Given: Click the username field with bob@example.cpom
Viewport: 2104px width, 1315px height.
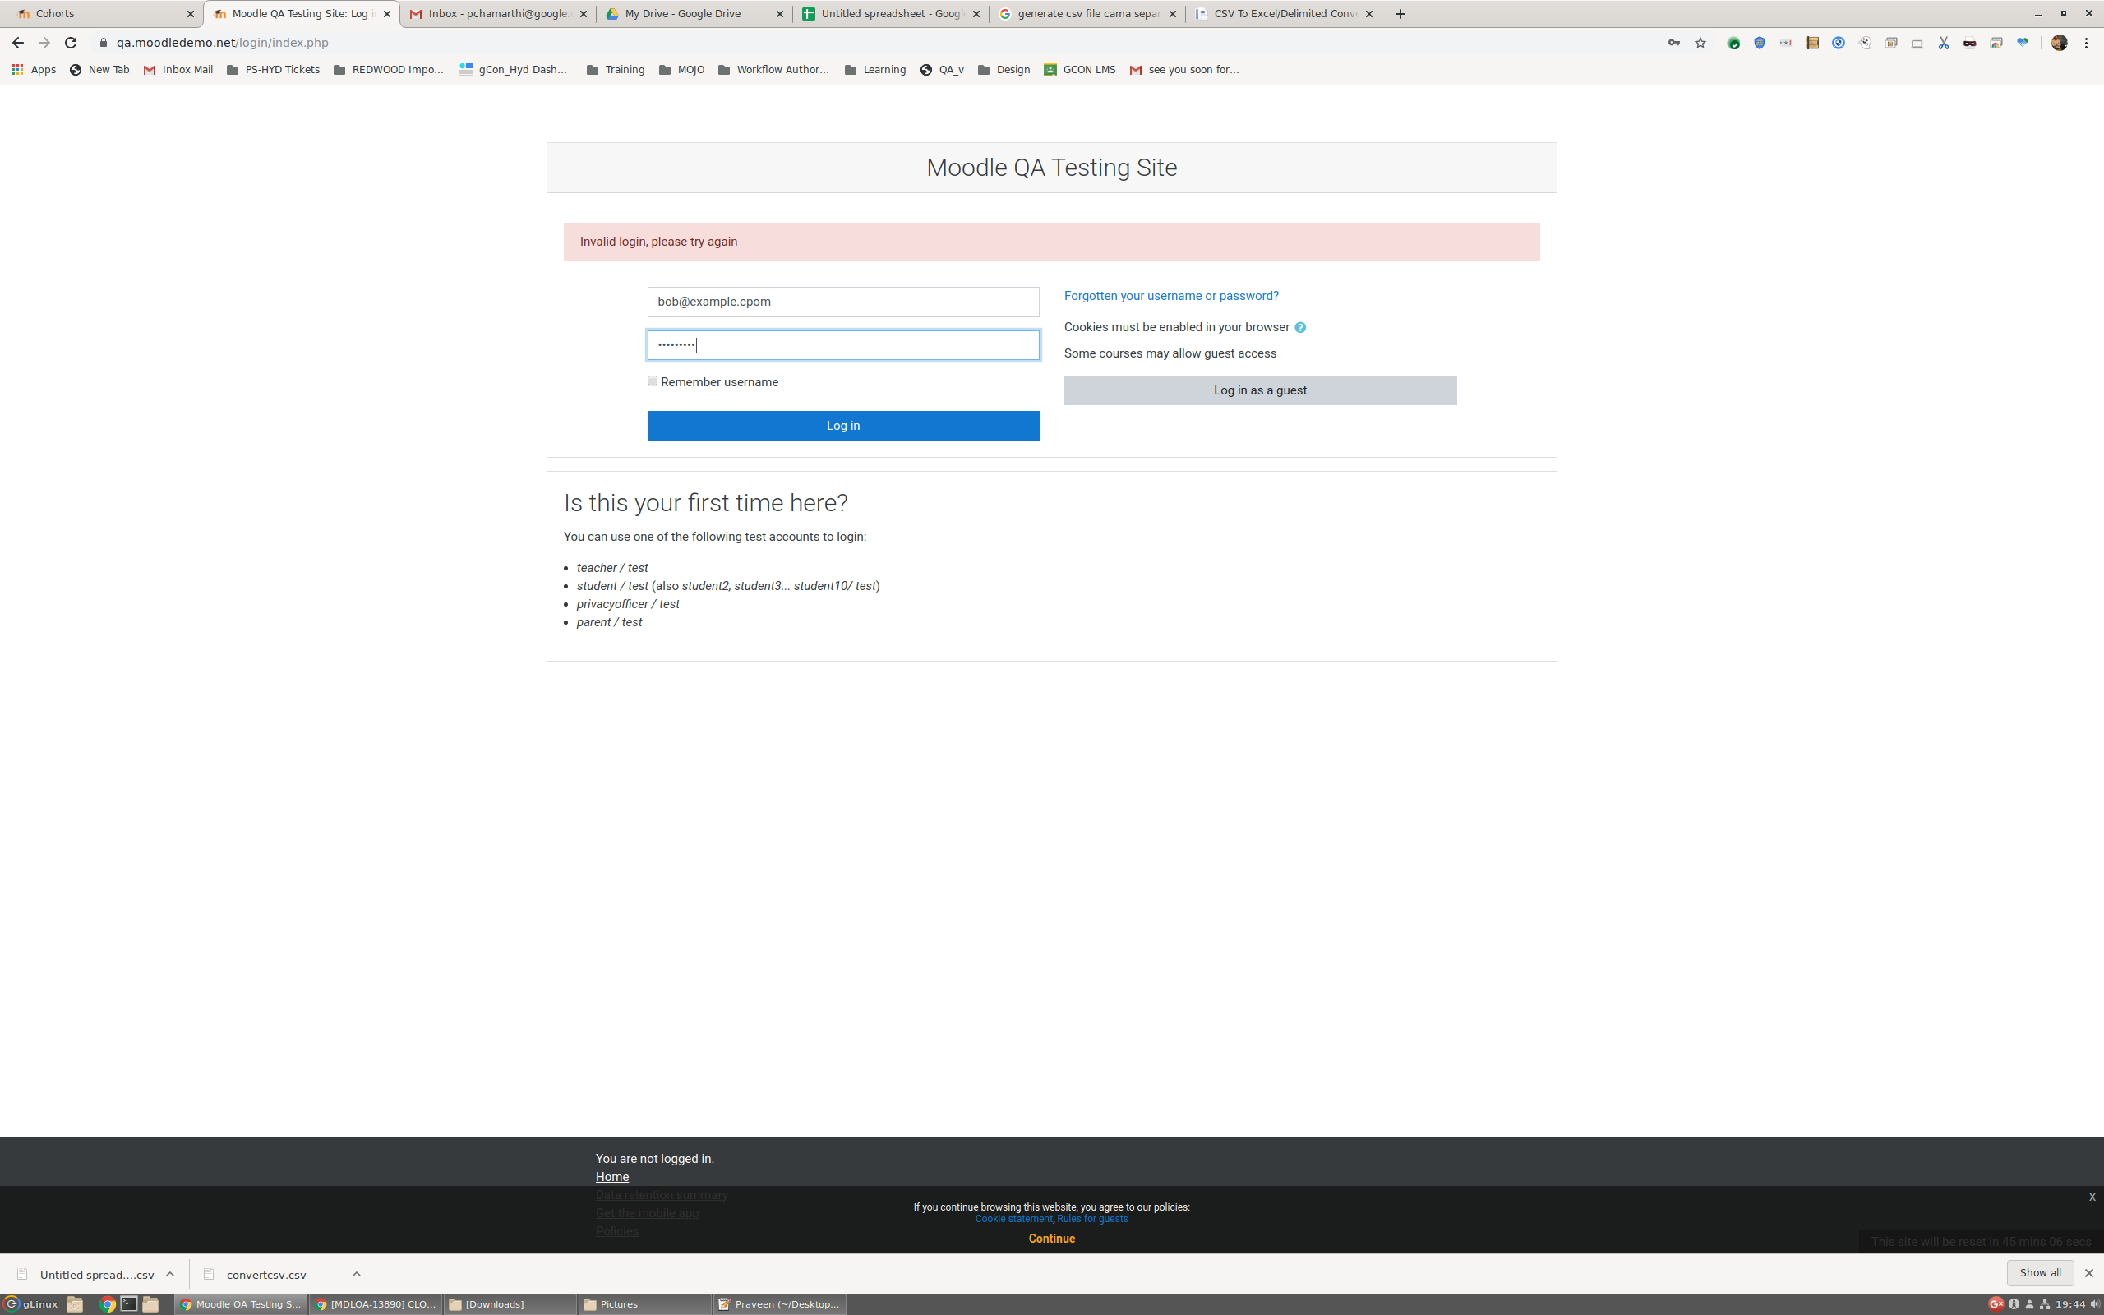Looking at the screenshot, I should pos(842,302).
